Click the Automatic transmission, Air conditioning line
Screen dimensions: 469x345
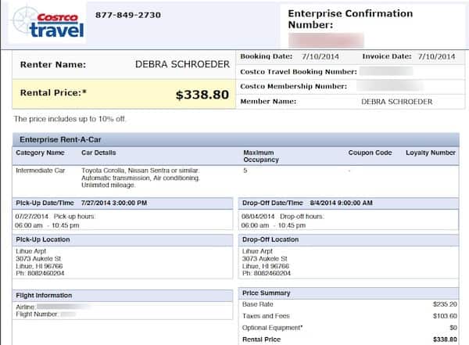click(x=141, y=178)
